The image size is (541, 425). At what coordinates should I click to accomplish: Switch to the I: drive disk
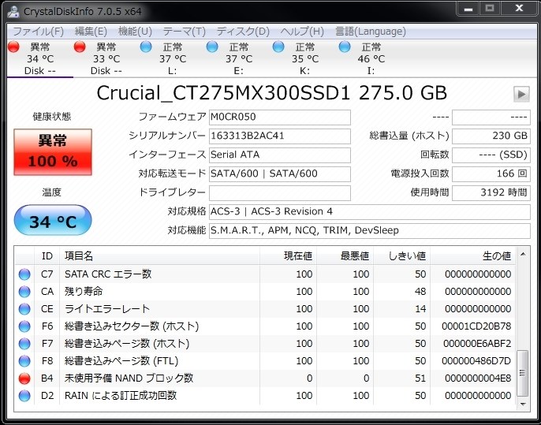[371, 58]
